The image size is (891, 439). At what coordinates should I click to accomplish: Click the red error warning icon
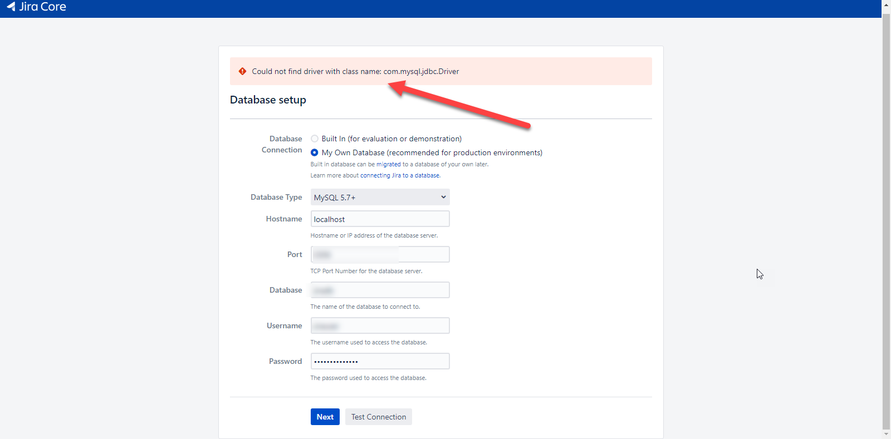click(x=242, y=71)
